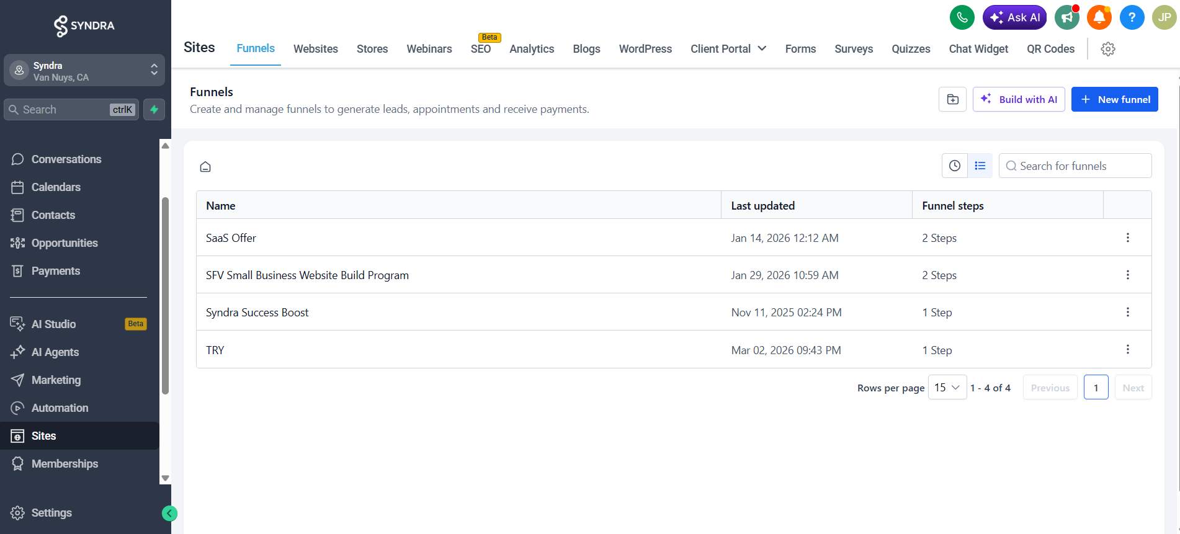Click the create folder icon

tap(952, 99)
